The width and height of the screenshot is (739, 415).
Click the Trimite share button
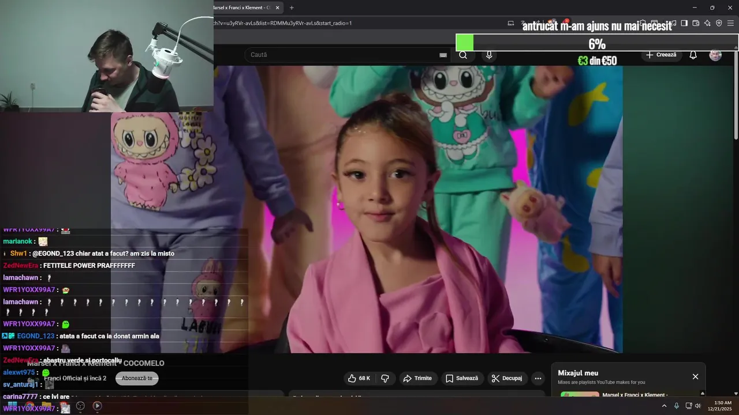pos(417,378)
